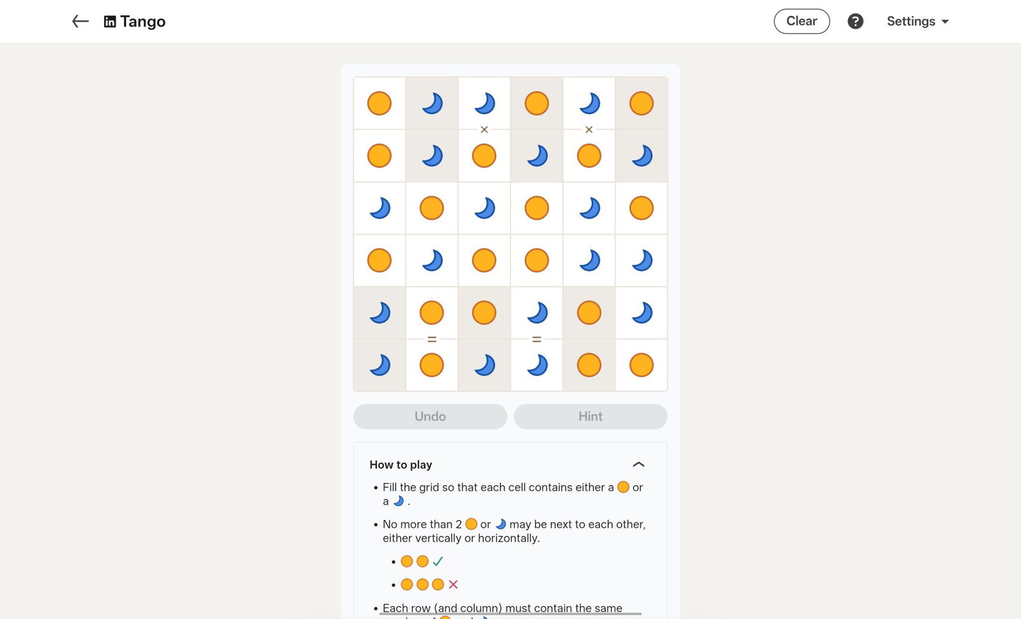The height and width of the screenshot is (619, 1021).
Task: Open the help question mark icon
Action: click(x=855, y=22)
